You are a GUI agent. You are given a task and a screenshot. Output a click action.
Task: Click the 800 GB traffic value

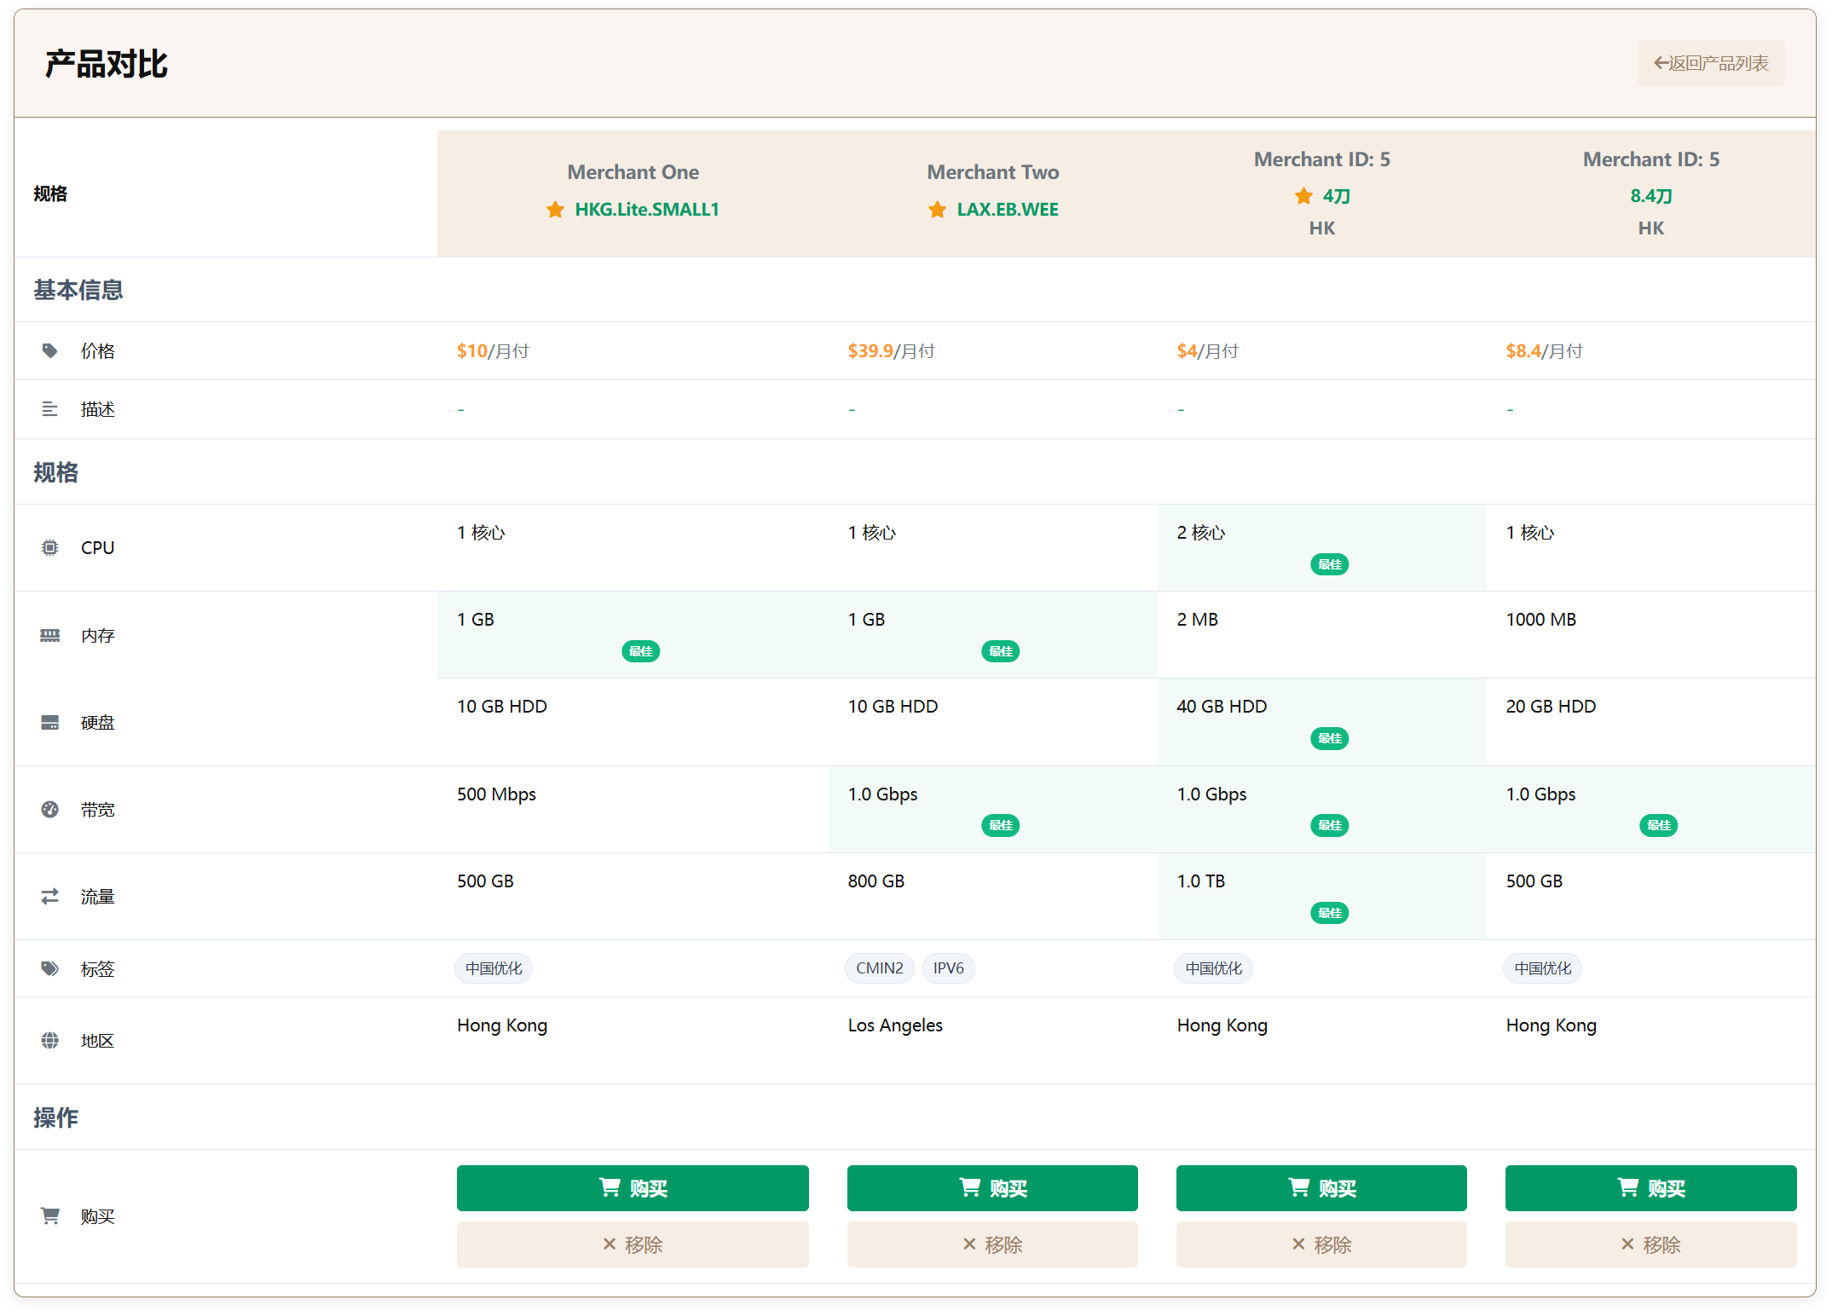pos(876,881)
